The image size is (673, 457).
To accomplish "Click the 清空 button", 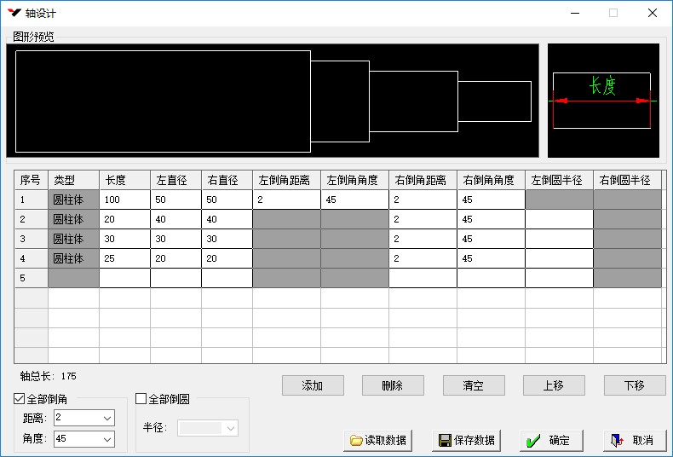I will coord(474,385).
